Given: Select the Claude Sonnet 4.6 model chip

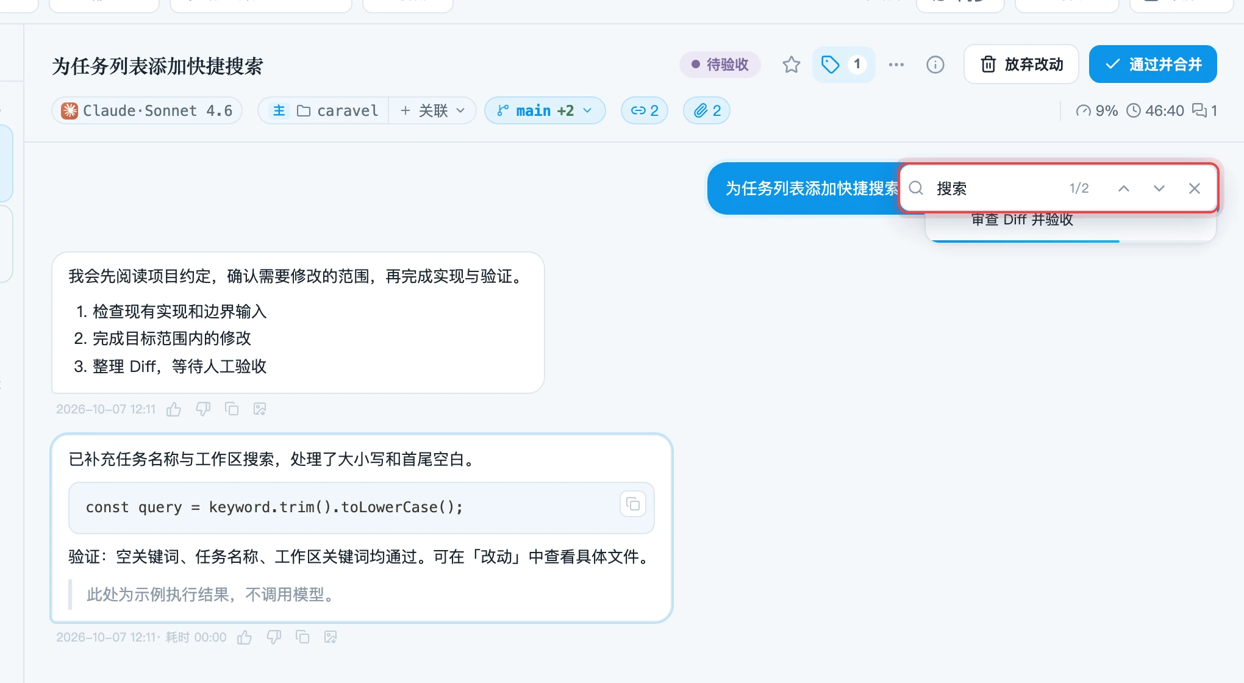Looking at the screenshot, I should pos(147,110).
